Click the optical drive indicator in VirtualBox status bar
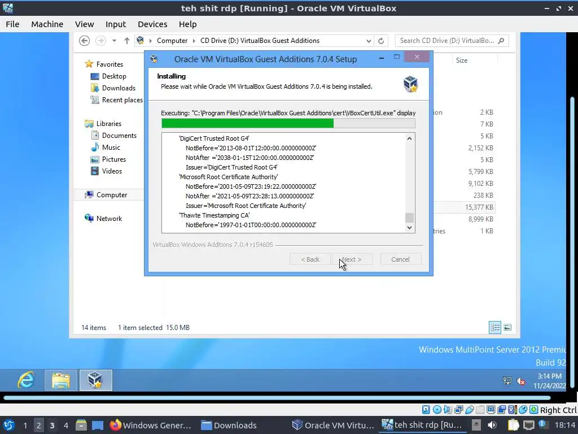The height and width of the screenshot is (434, 578). 437,409
